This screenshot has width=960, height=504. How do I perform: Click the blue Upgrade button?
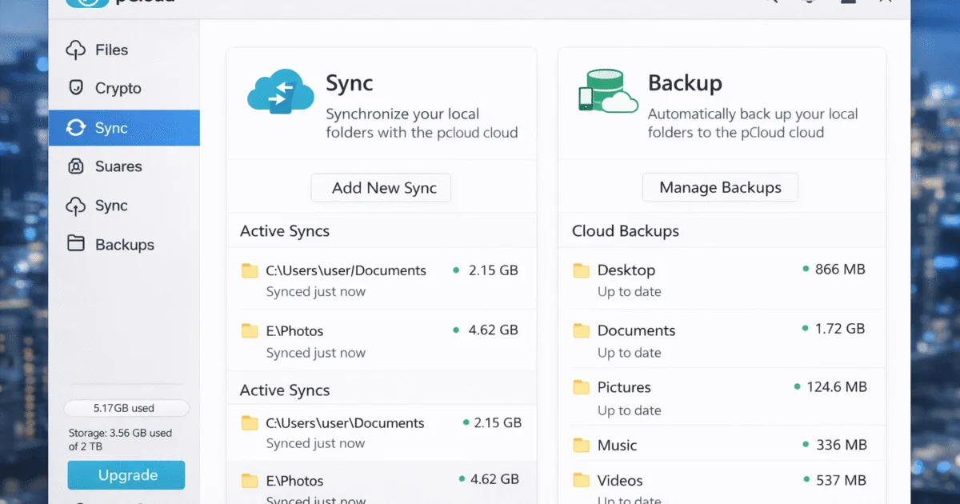[x=126, y=475]
